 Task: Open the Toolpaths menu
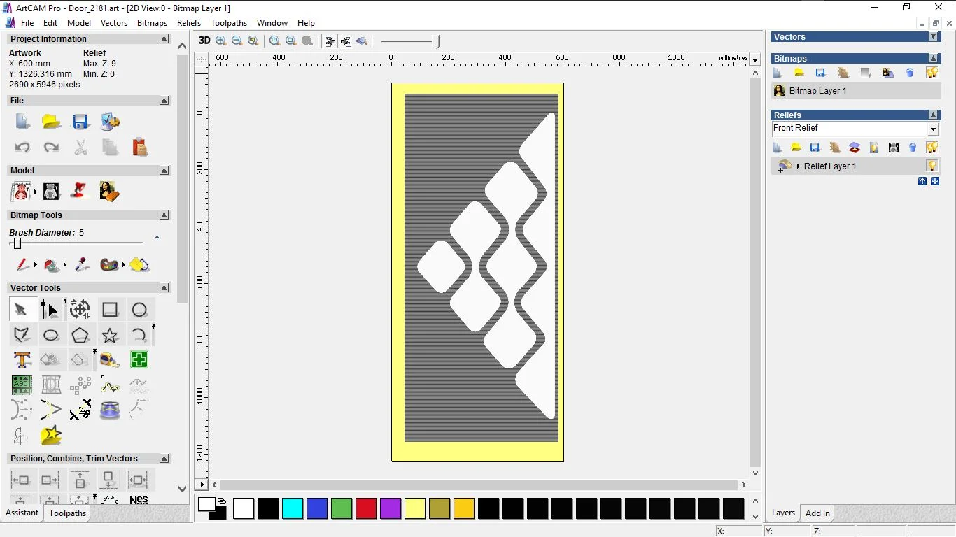228,23
